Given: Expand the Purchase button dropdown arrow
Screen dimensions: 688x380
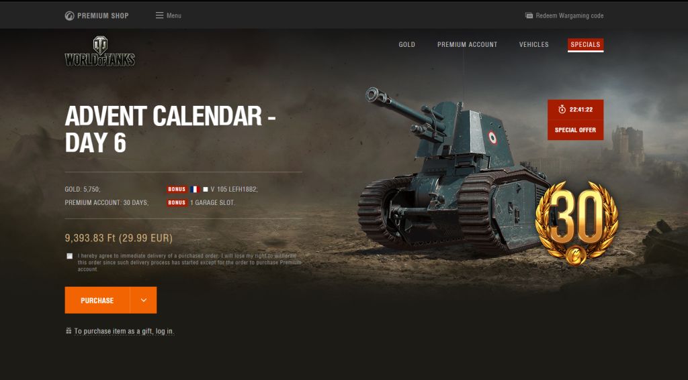Looking at the screenshot, I should pyautogui.click(x=144, y=300).
